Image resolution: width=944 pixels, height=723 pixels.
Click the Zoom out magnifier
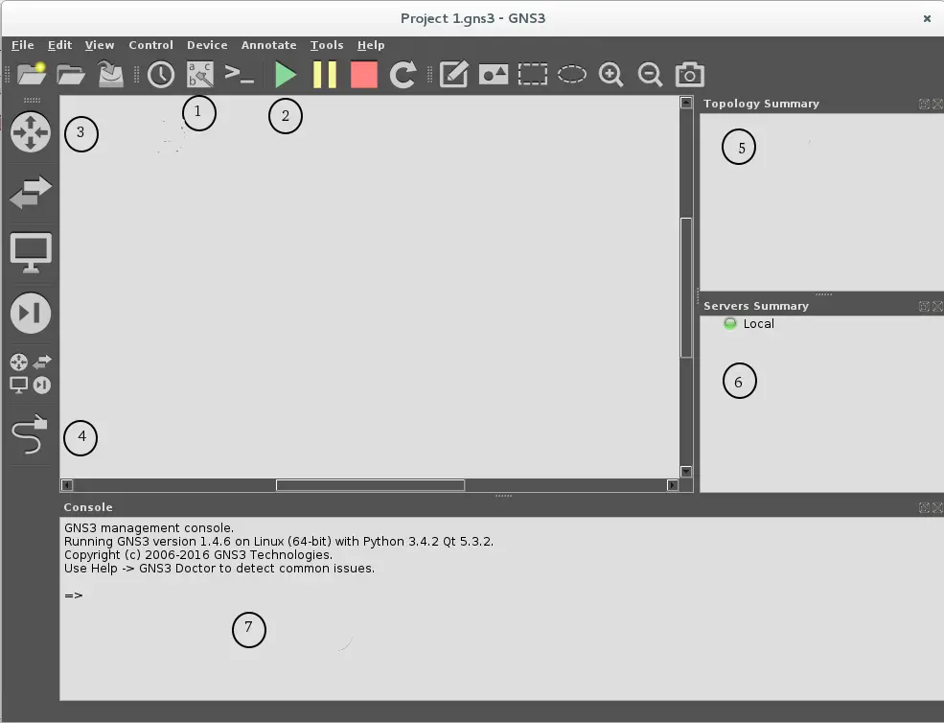650,75
